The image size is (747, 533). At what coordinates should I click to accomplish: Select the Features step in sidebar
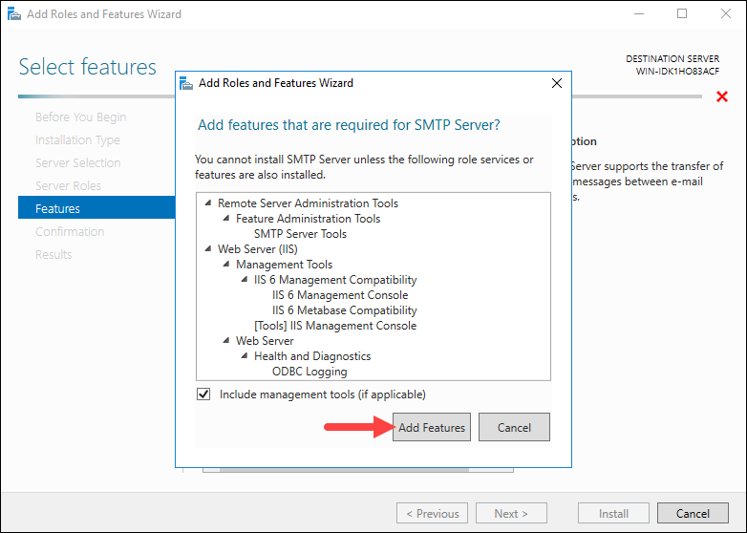point(96,207)
